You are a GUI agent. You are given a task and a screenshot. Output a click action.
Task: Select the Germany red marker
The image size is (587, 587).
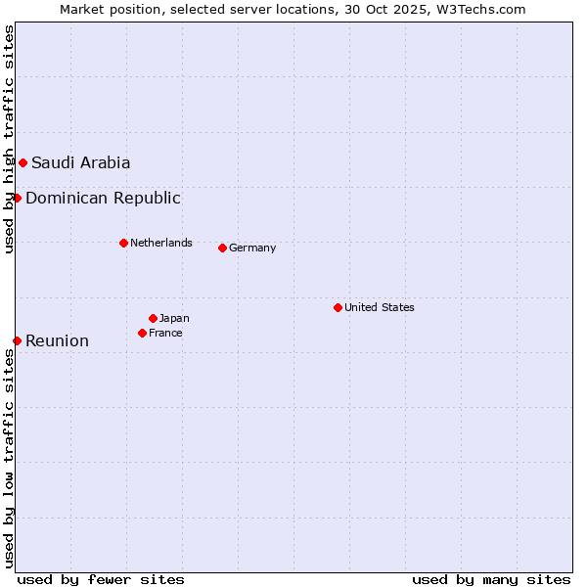[x=222, y=248]
